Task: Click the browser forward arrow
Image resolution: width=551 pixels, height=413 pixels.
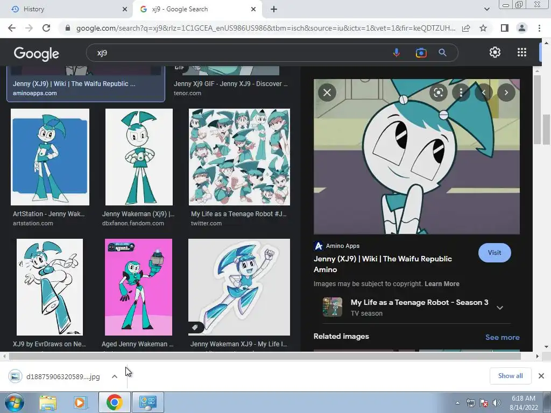Action: [x=29, y=28]
